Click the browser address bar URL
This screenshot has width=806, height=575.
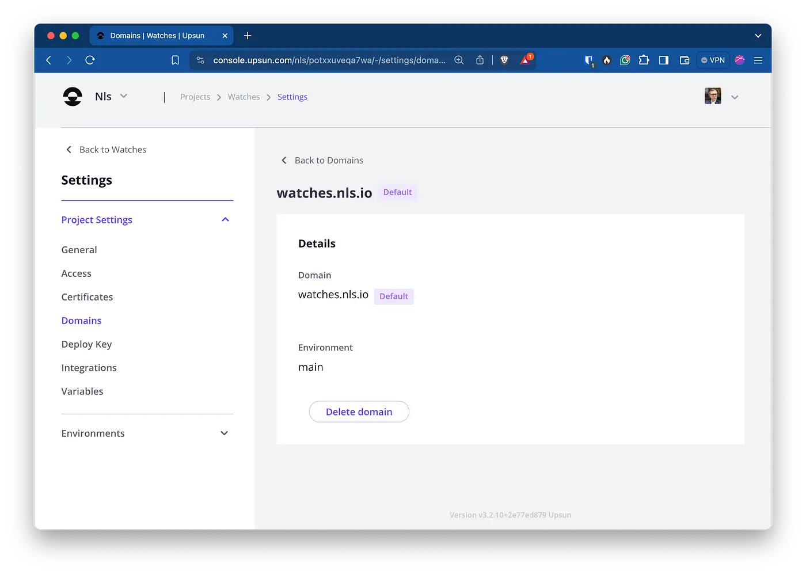pos(329,60)
